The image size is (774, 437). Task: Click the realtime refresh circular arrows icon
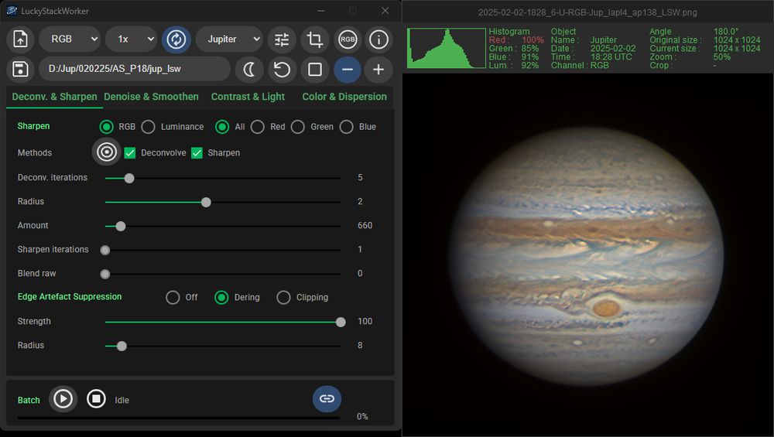pyautogui.click(x=176, y=39)
